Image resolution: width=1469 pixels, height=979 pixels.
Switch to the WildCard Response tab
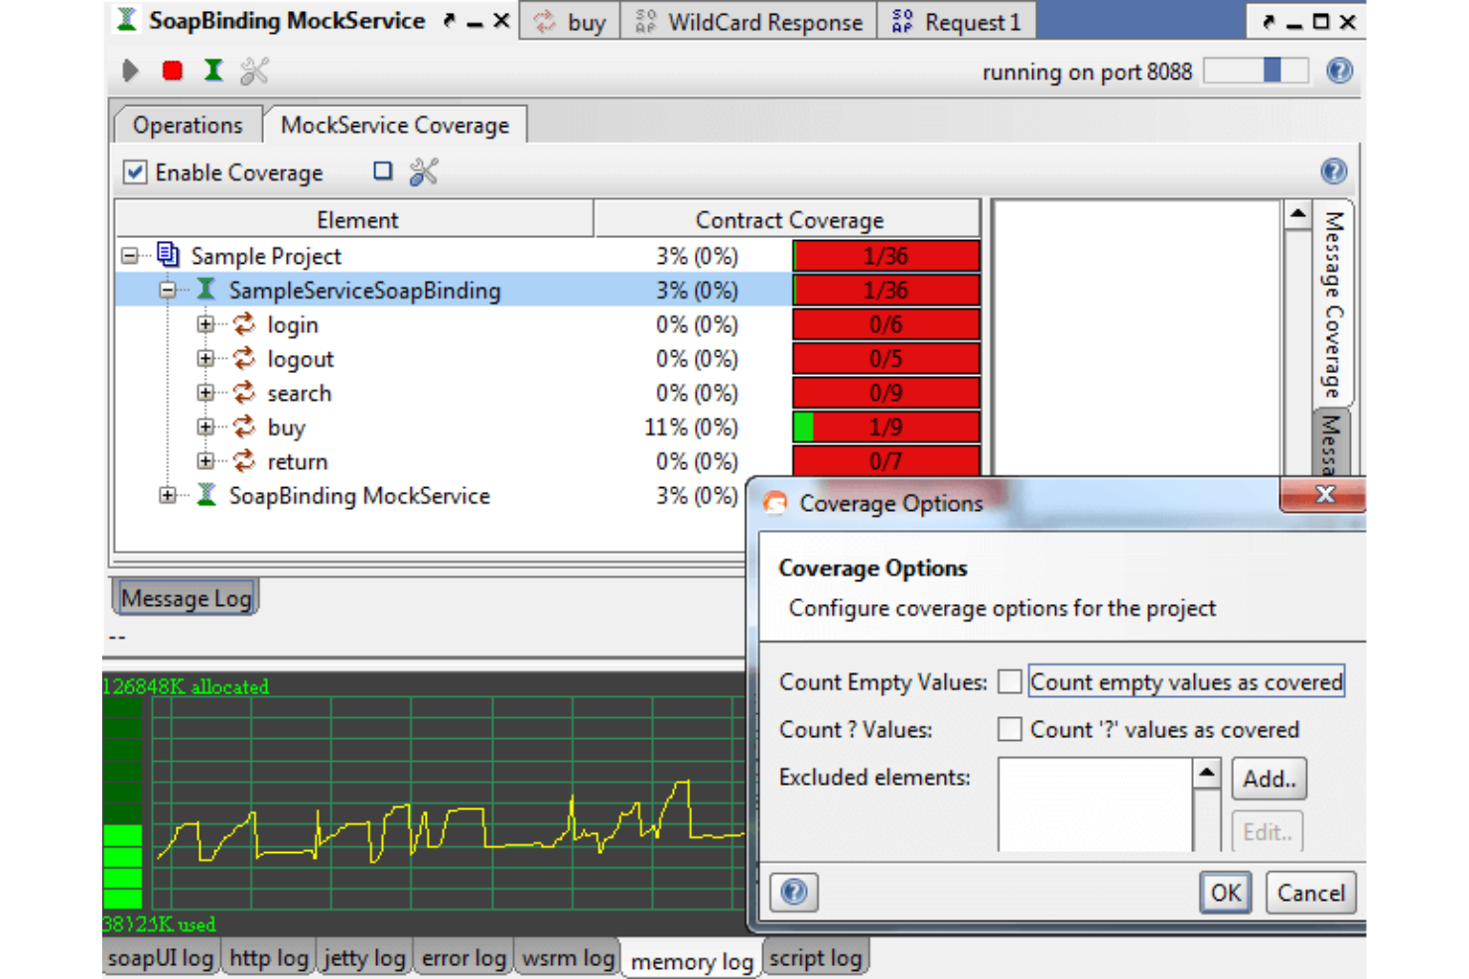point(749,21)
